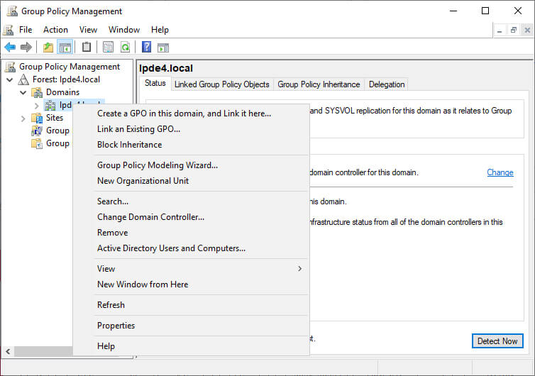This screenshot has width=535, height=376.
Task: Minimize the inner console child window
Action: click(x=500, y=30)
